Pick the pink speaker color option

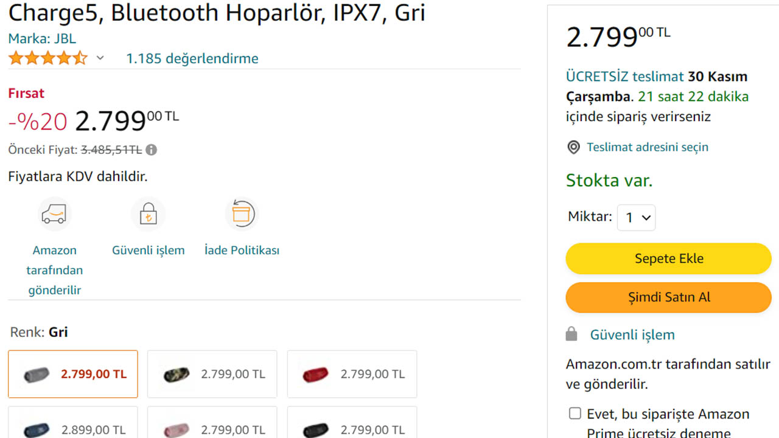(212, 429)
